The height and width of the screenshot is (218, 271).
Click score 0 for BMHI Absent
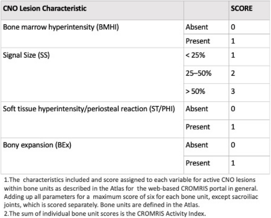(233, 26)
